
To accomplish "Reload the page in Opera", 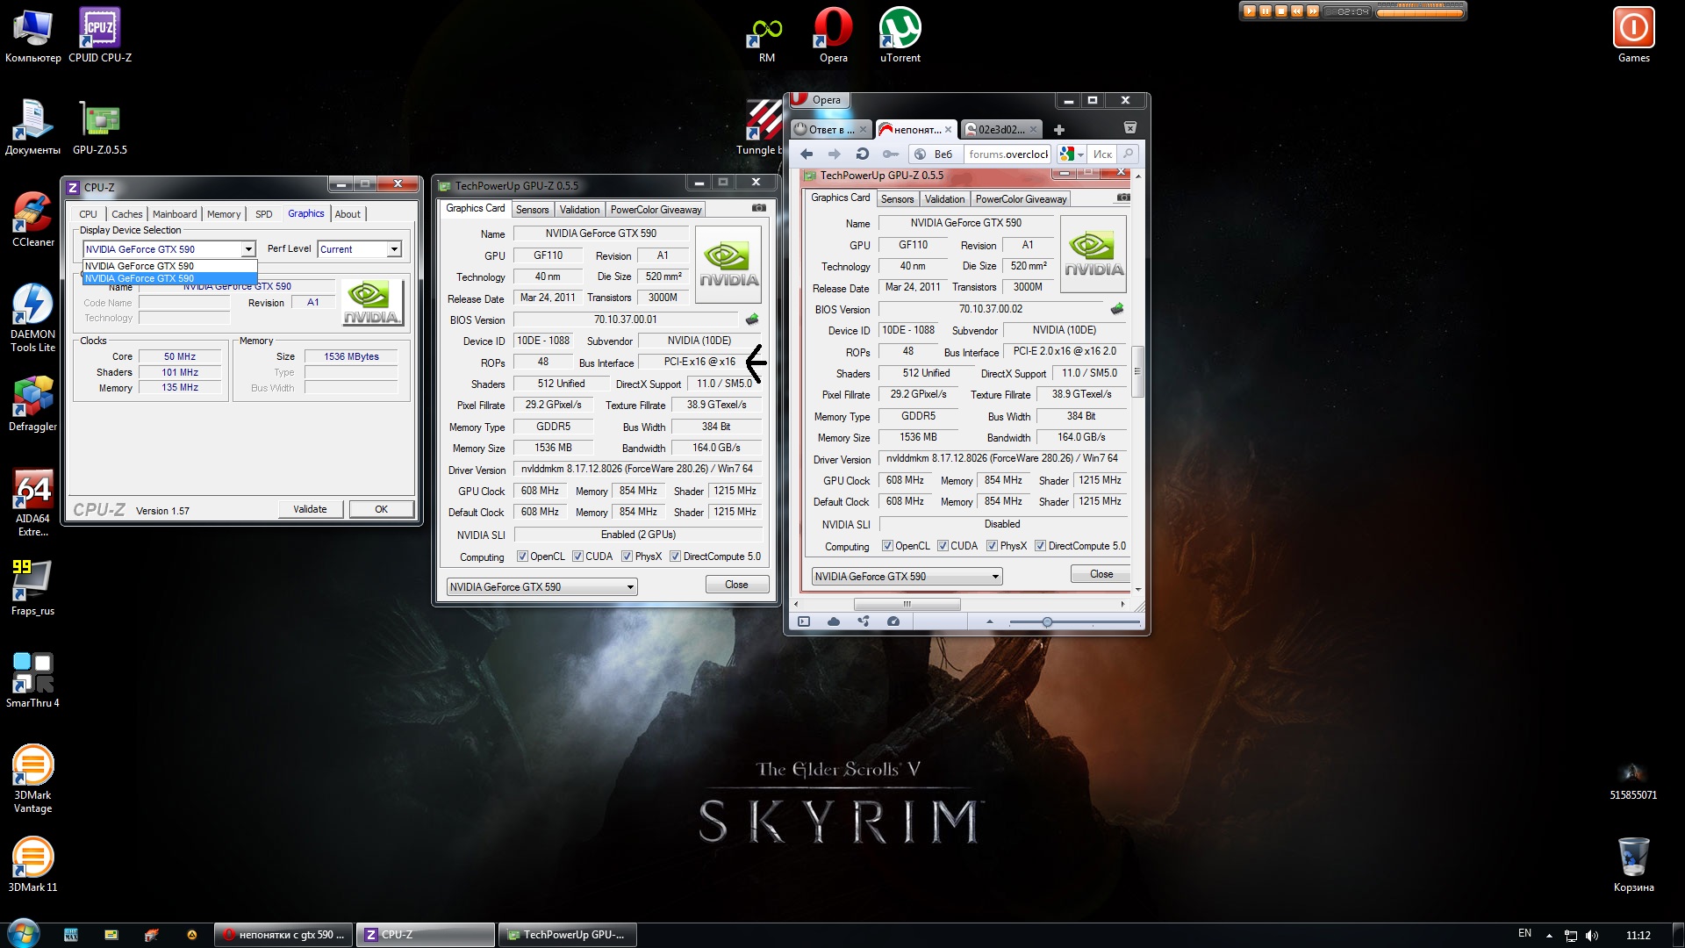I will (862, 154).
